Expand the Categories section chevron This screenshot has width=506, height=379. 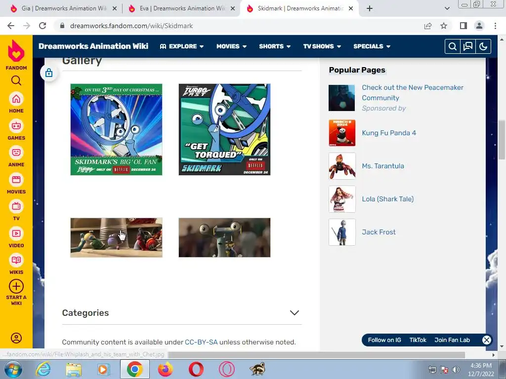click(x=295, y=313)
